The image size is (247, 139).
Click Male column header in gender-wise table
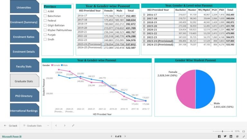click(x=119, y=11)
